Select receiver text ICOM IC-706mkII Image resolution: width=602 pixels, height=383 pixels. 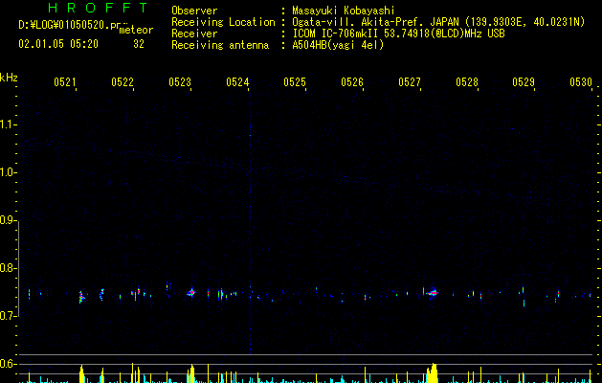click(x=336, y=34)
